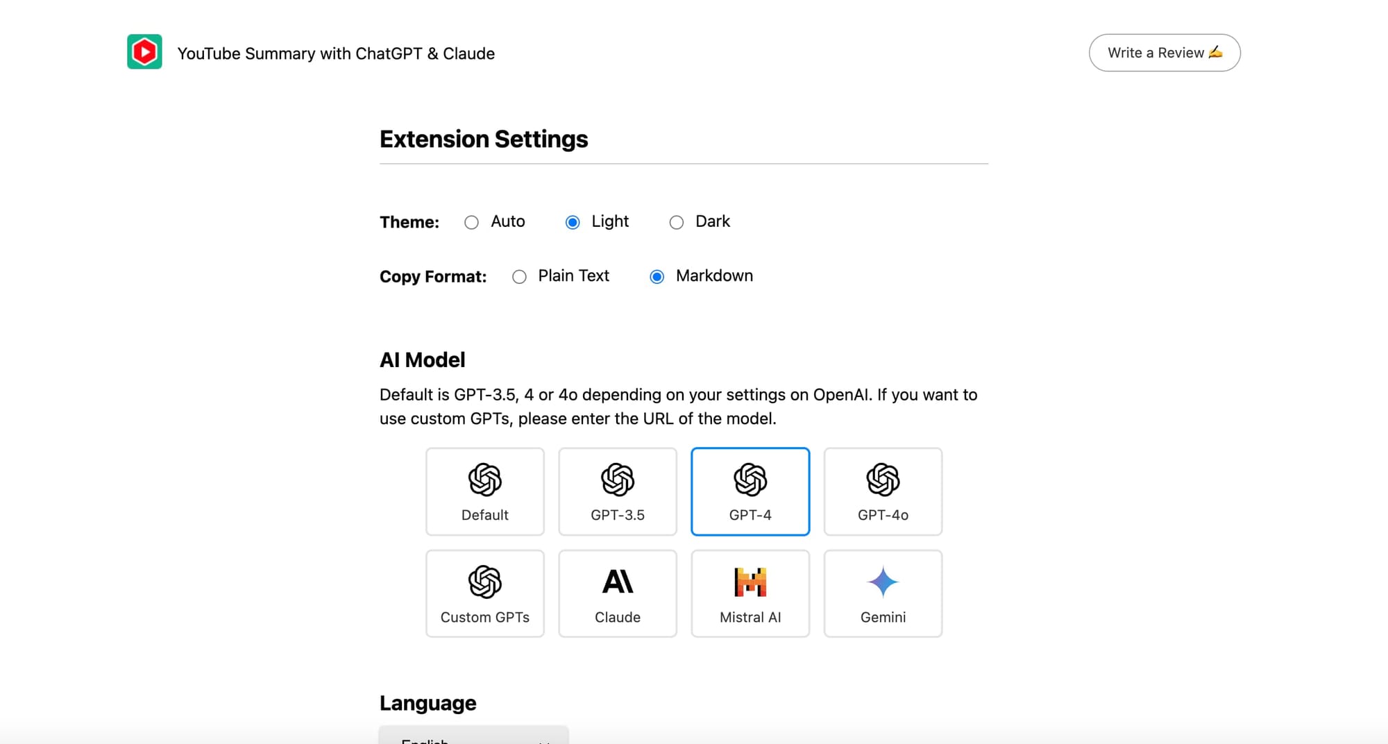Select the Claude Anthropic logo

[618, 582]
